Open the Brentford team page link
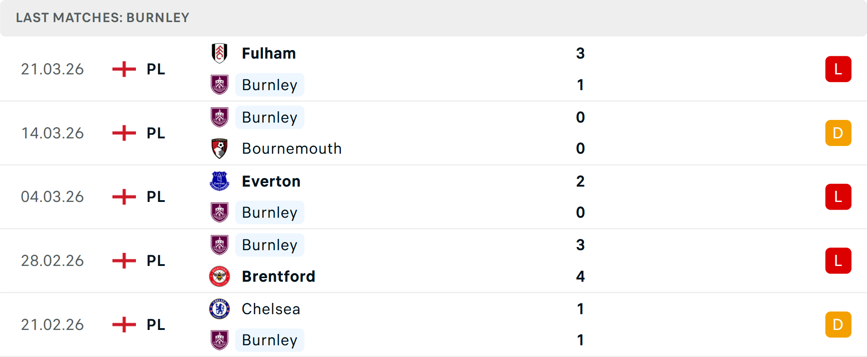Image resolution: width=867 pixels, height=357 pixels. 279,276
